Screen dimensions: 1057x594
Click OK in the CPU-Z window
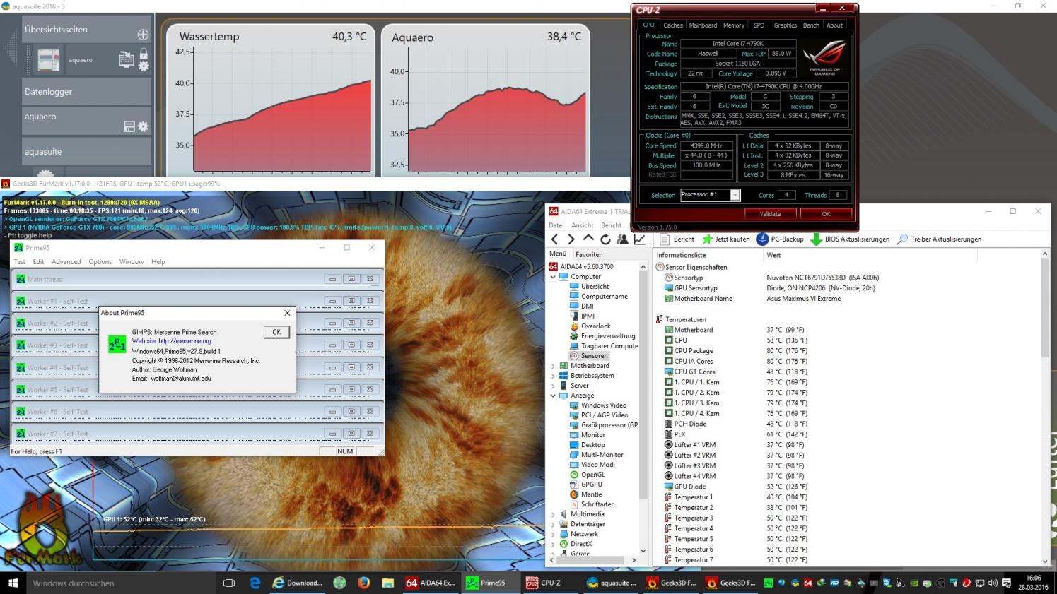pos(825,214)
